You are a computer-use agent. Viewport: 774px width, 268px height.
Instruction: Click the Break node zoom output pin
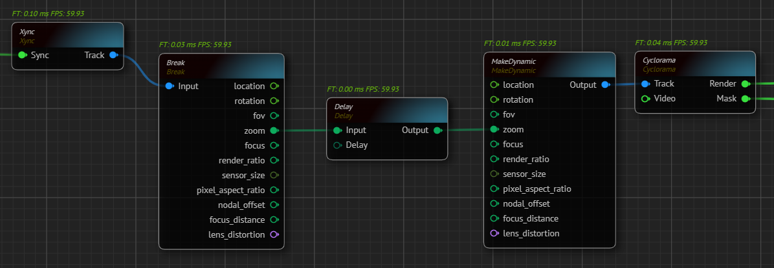tap(274, 131)
